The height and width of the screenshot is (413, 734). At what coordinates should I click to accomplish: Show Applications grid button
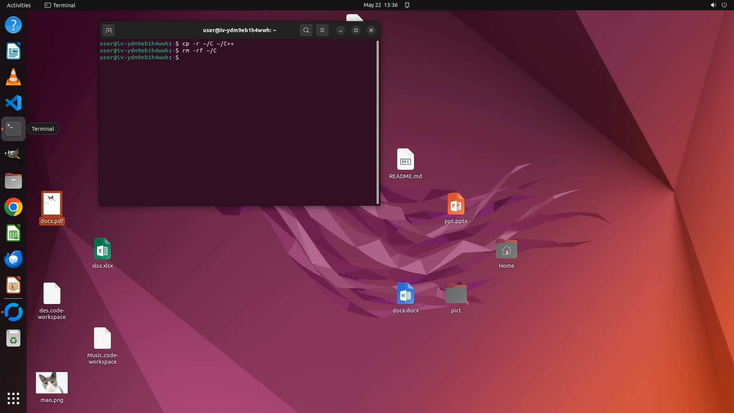pos(13,398)
